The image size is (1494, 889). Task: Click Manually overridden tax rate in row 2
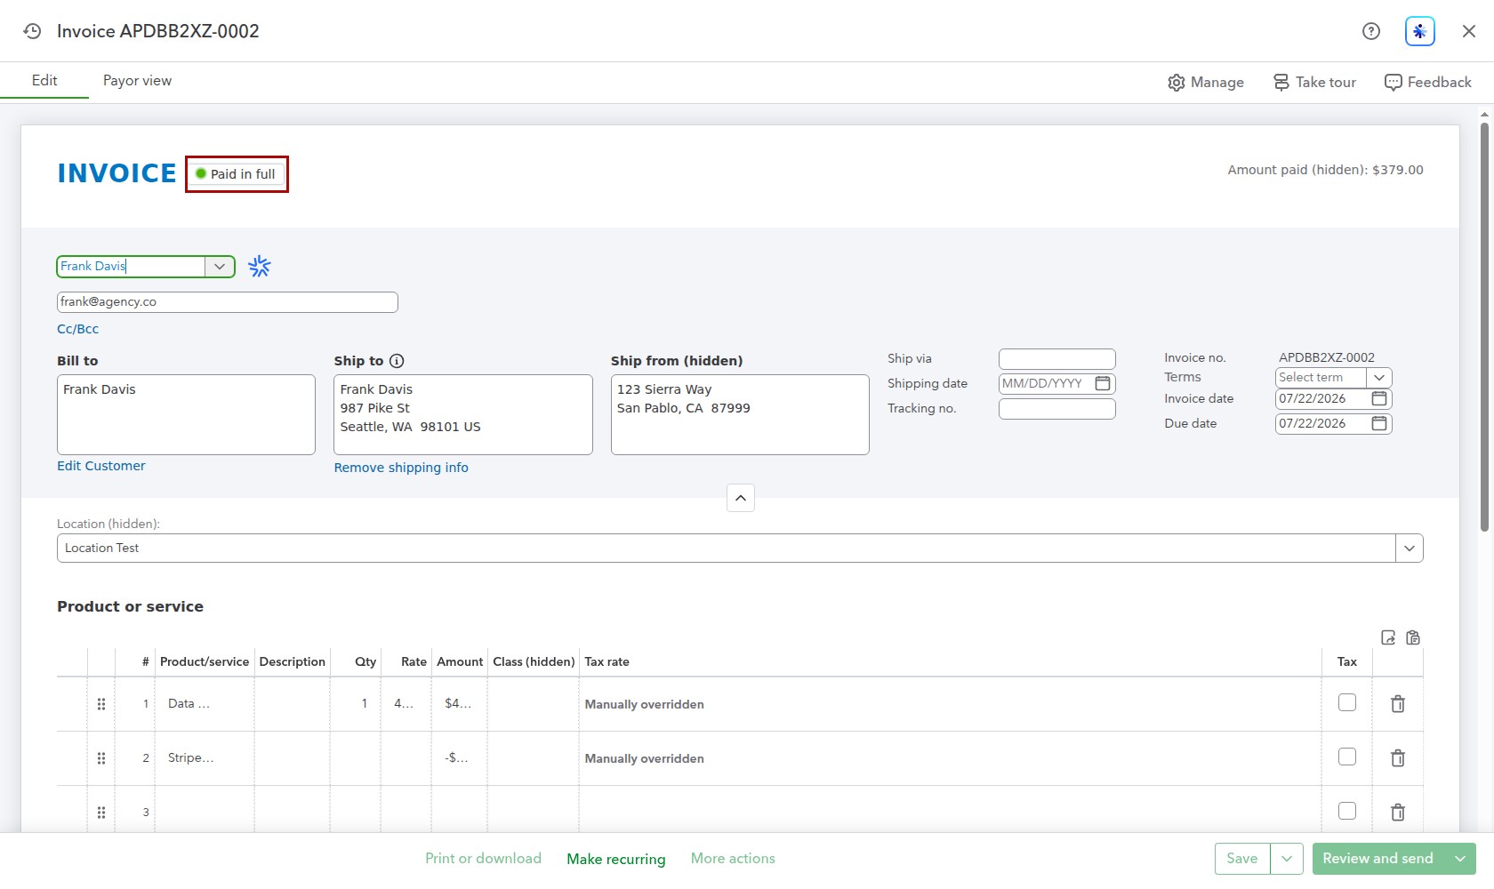[x=645, y=758]
